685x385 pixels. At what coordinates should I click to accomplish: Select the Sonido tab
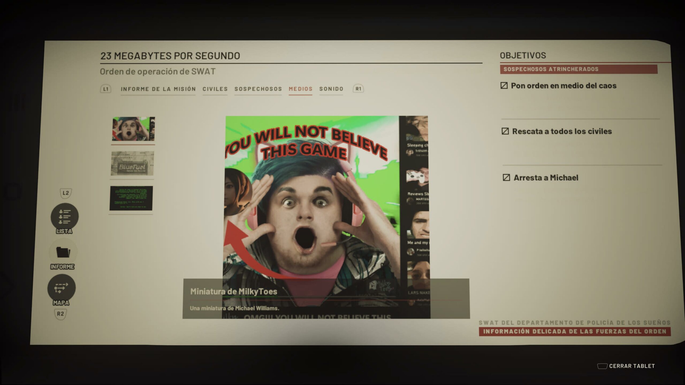(x=331, y=89)
